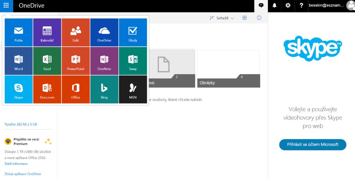Viewport: 355px width, 179px height.
Task: Show the details info pane icon
Action: (259, 18)
